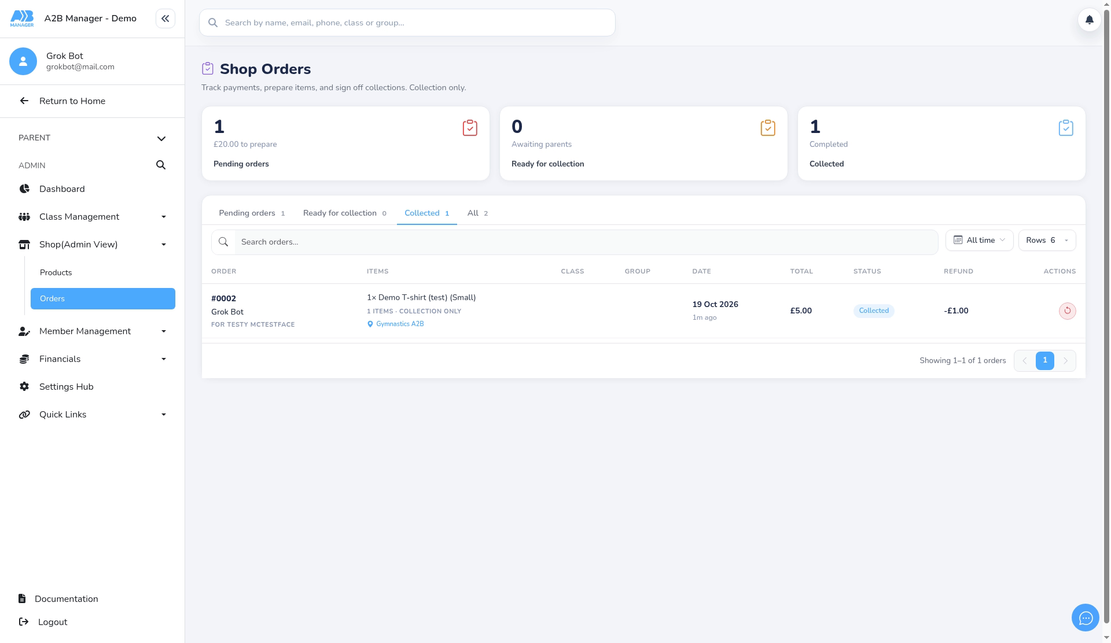The image size is (1111, 643).
Task: Click order number #0002
Action: pyautogui.click(x=223, y=299)
